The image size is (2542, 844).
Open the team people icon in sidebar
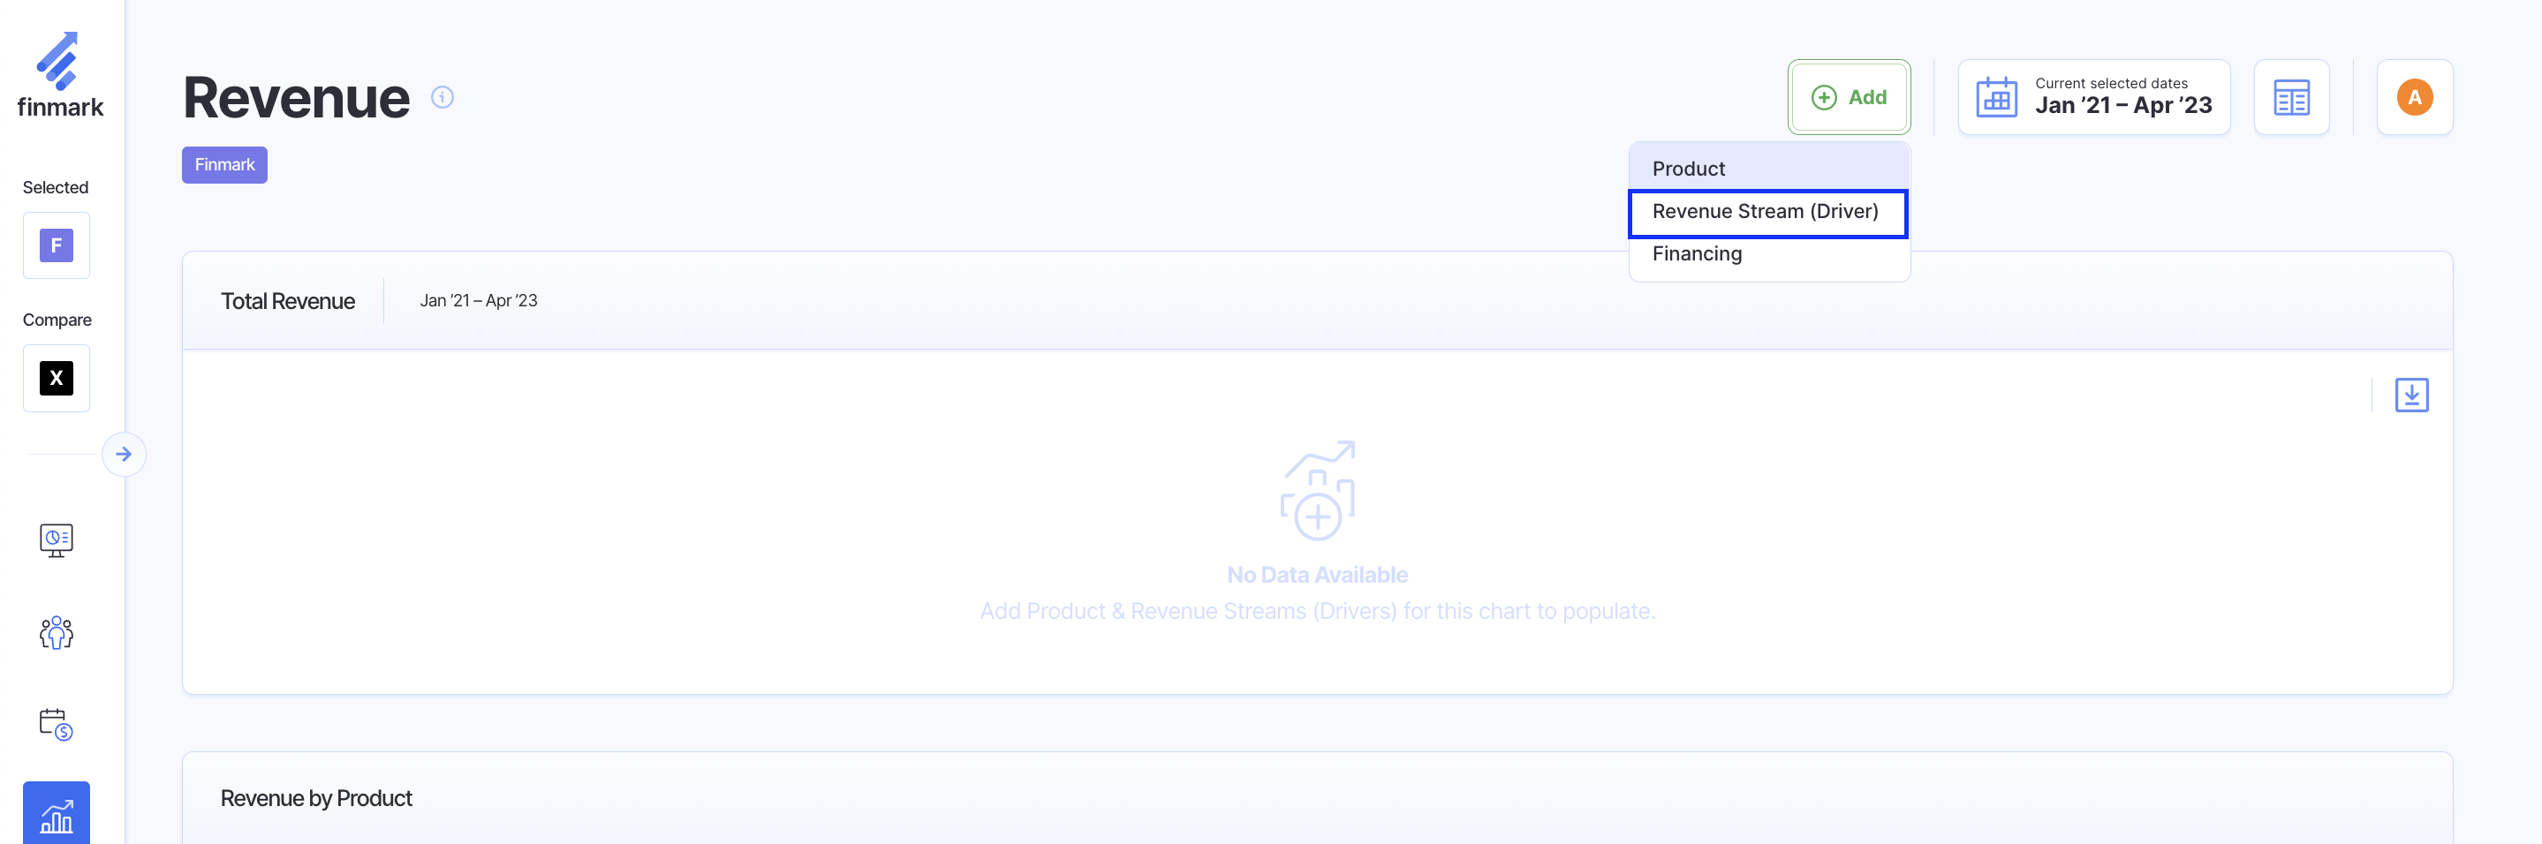(x=57, y=632)
